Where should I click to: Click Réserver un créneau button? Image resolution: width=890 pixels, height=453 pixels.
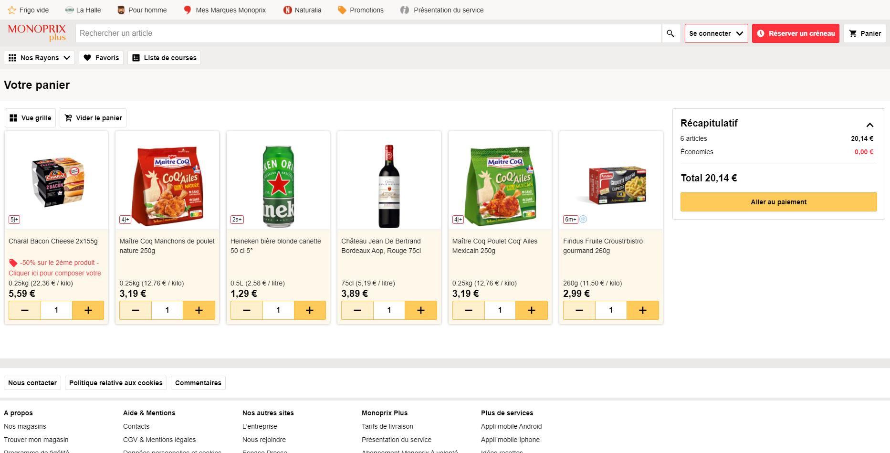click(796, 33)
